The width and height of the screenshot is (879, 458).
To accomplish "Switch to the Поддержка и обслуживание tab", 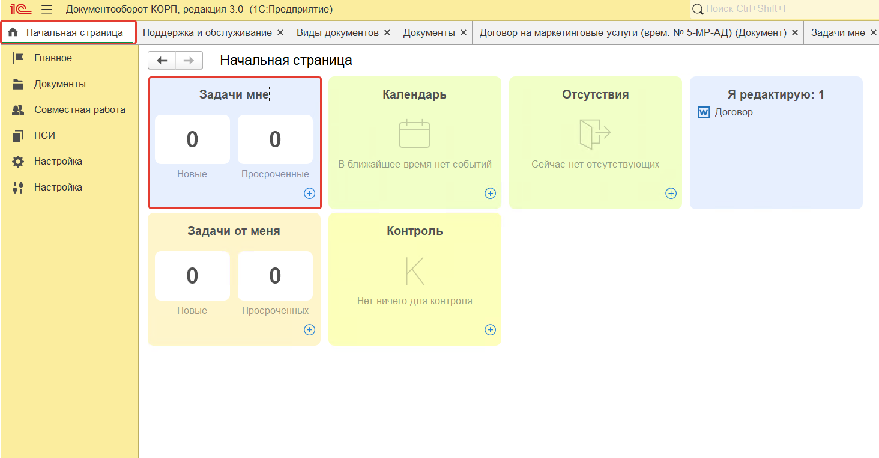I will click(207, 32).
